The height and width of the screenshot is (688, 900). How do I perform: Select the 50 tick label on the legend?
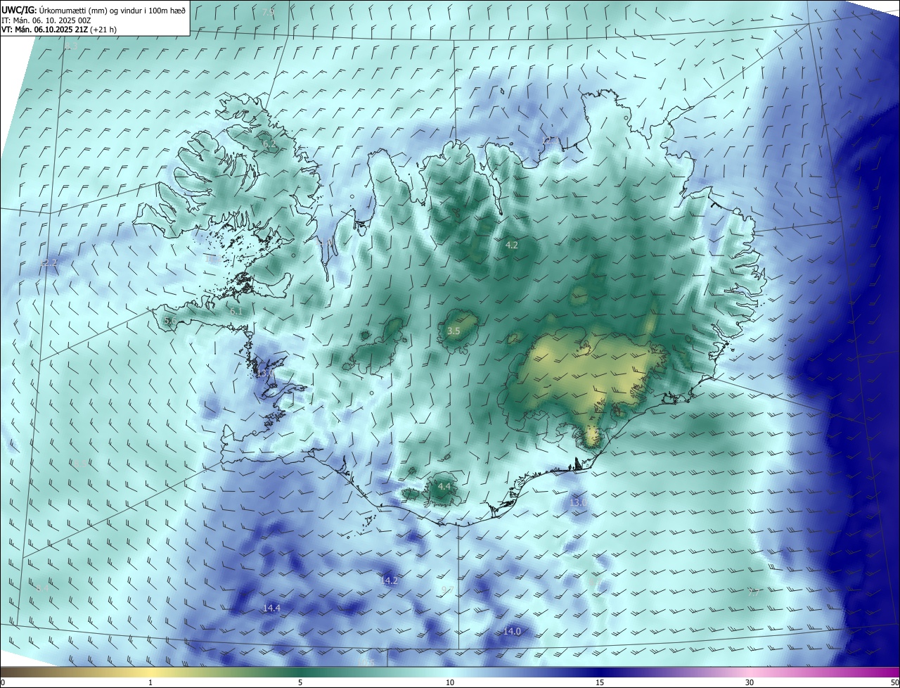click(x=894, y=682)
